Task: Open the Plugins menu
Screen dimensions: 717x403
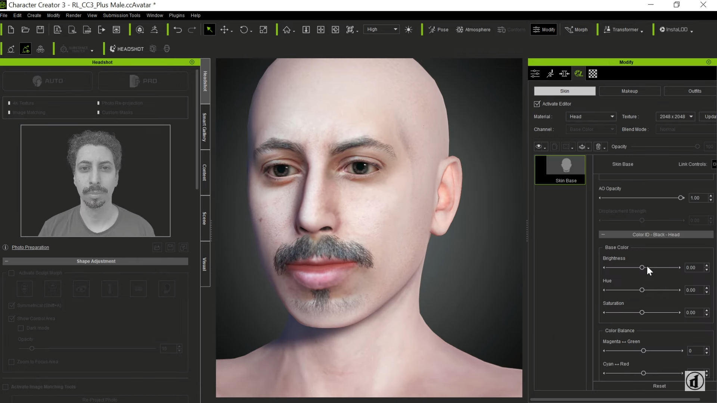Action: [x=177, y=15]
